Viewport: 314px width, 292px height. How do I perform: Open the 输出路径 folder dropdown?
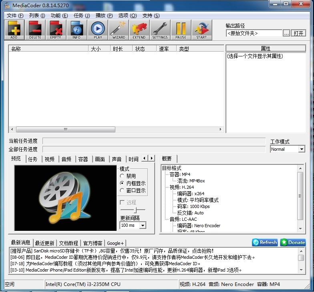click(254, 34)
